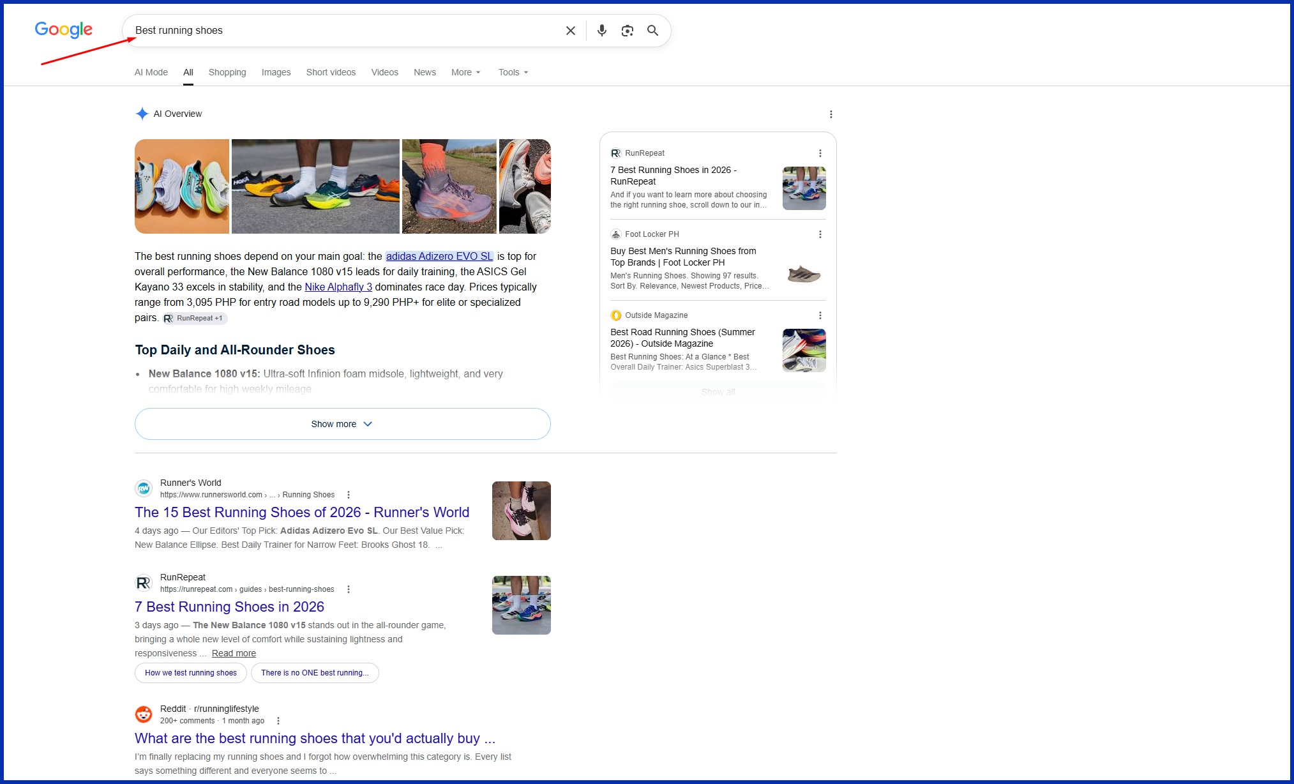Open the Images tab

point(276,72)
